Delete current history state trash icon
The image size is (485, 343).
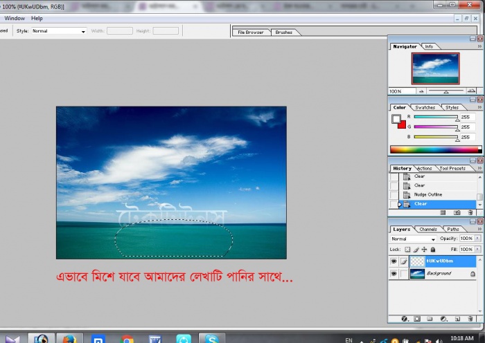click(472, 212)
